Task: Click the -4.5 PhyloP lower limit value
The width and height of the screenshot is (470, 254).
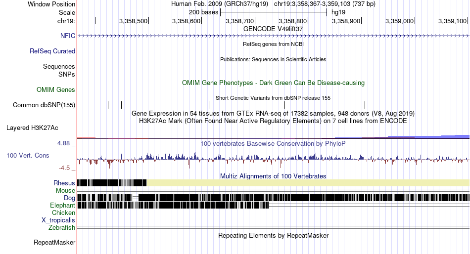Action: pos(64,168)
